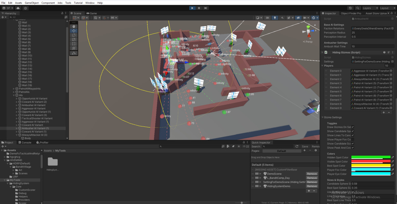
Task: Toggle scene visibility with the crossed-eye icon
Action: click(x=298, y=18)
